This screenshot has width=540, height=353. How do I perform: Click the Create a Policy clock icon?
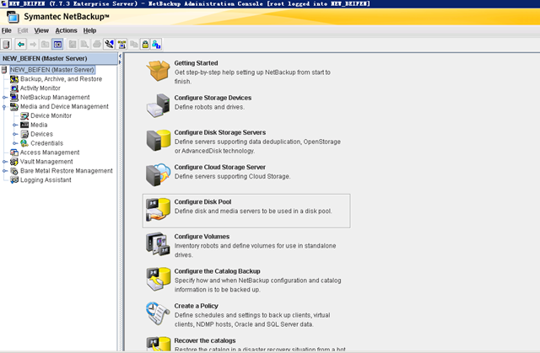coord(158,313)
